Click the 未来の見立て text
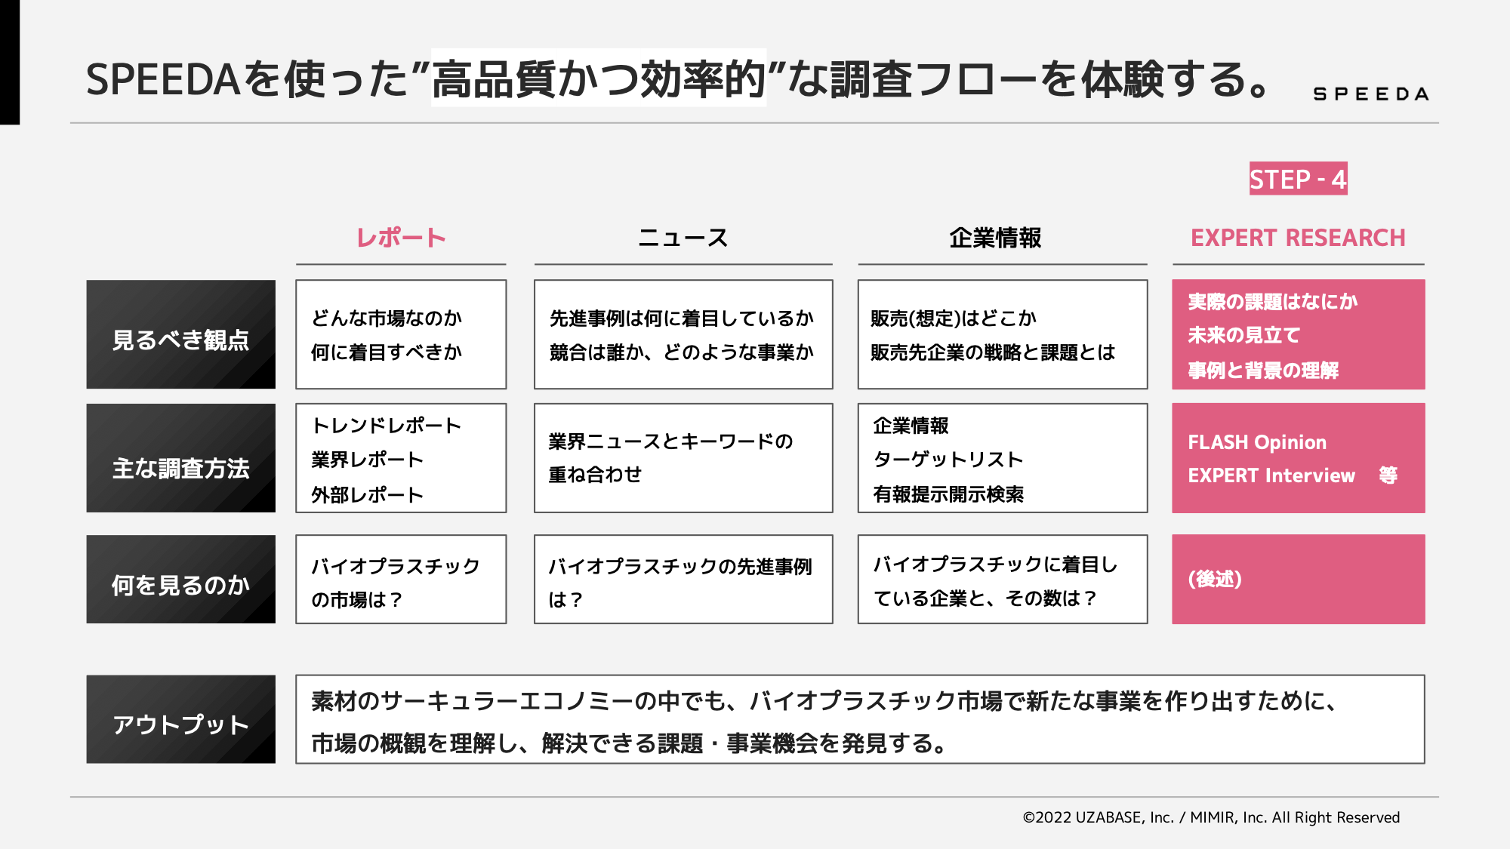This screenshot has width=1510, height=849. (x=1244, y=335)
